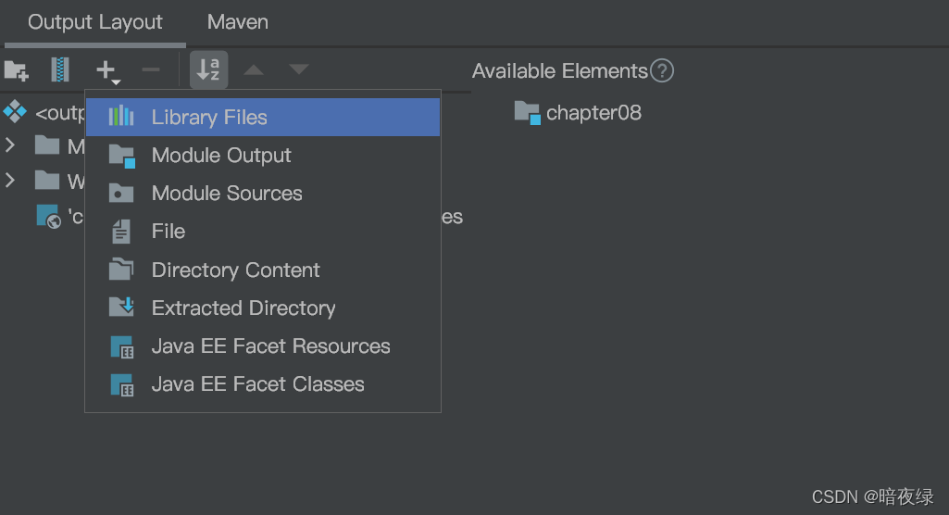Select Directory Content menu item
This screenshot has width=949, height=515.
[235, 270]
